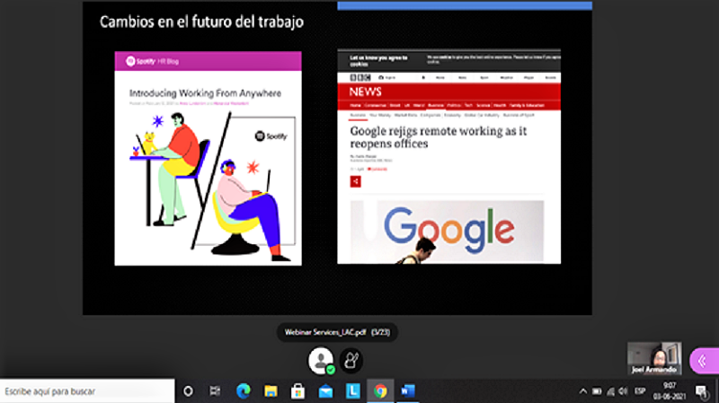Viewport: 719px width, 403px height.
Task: Launch Microsoft Edge from taskbar
Action: click(243, 391)
